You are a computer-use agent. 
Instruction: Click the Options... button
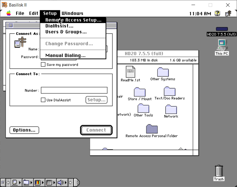click(x=24, y=130)
